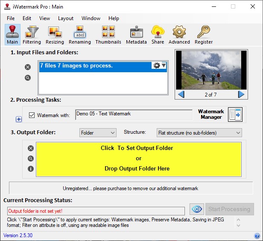This screenshot has height=241, width=263.
Task: Show next preview image with right arrow
Action: [241, 94]
